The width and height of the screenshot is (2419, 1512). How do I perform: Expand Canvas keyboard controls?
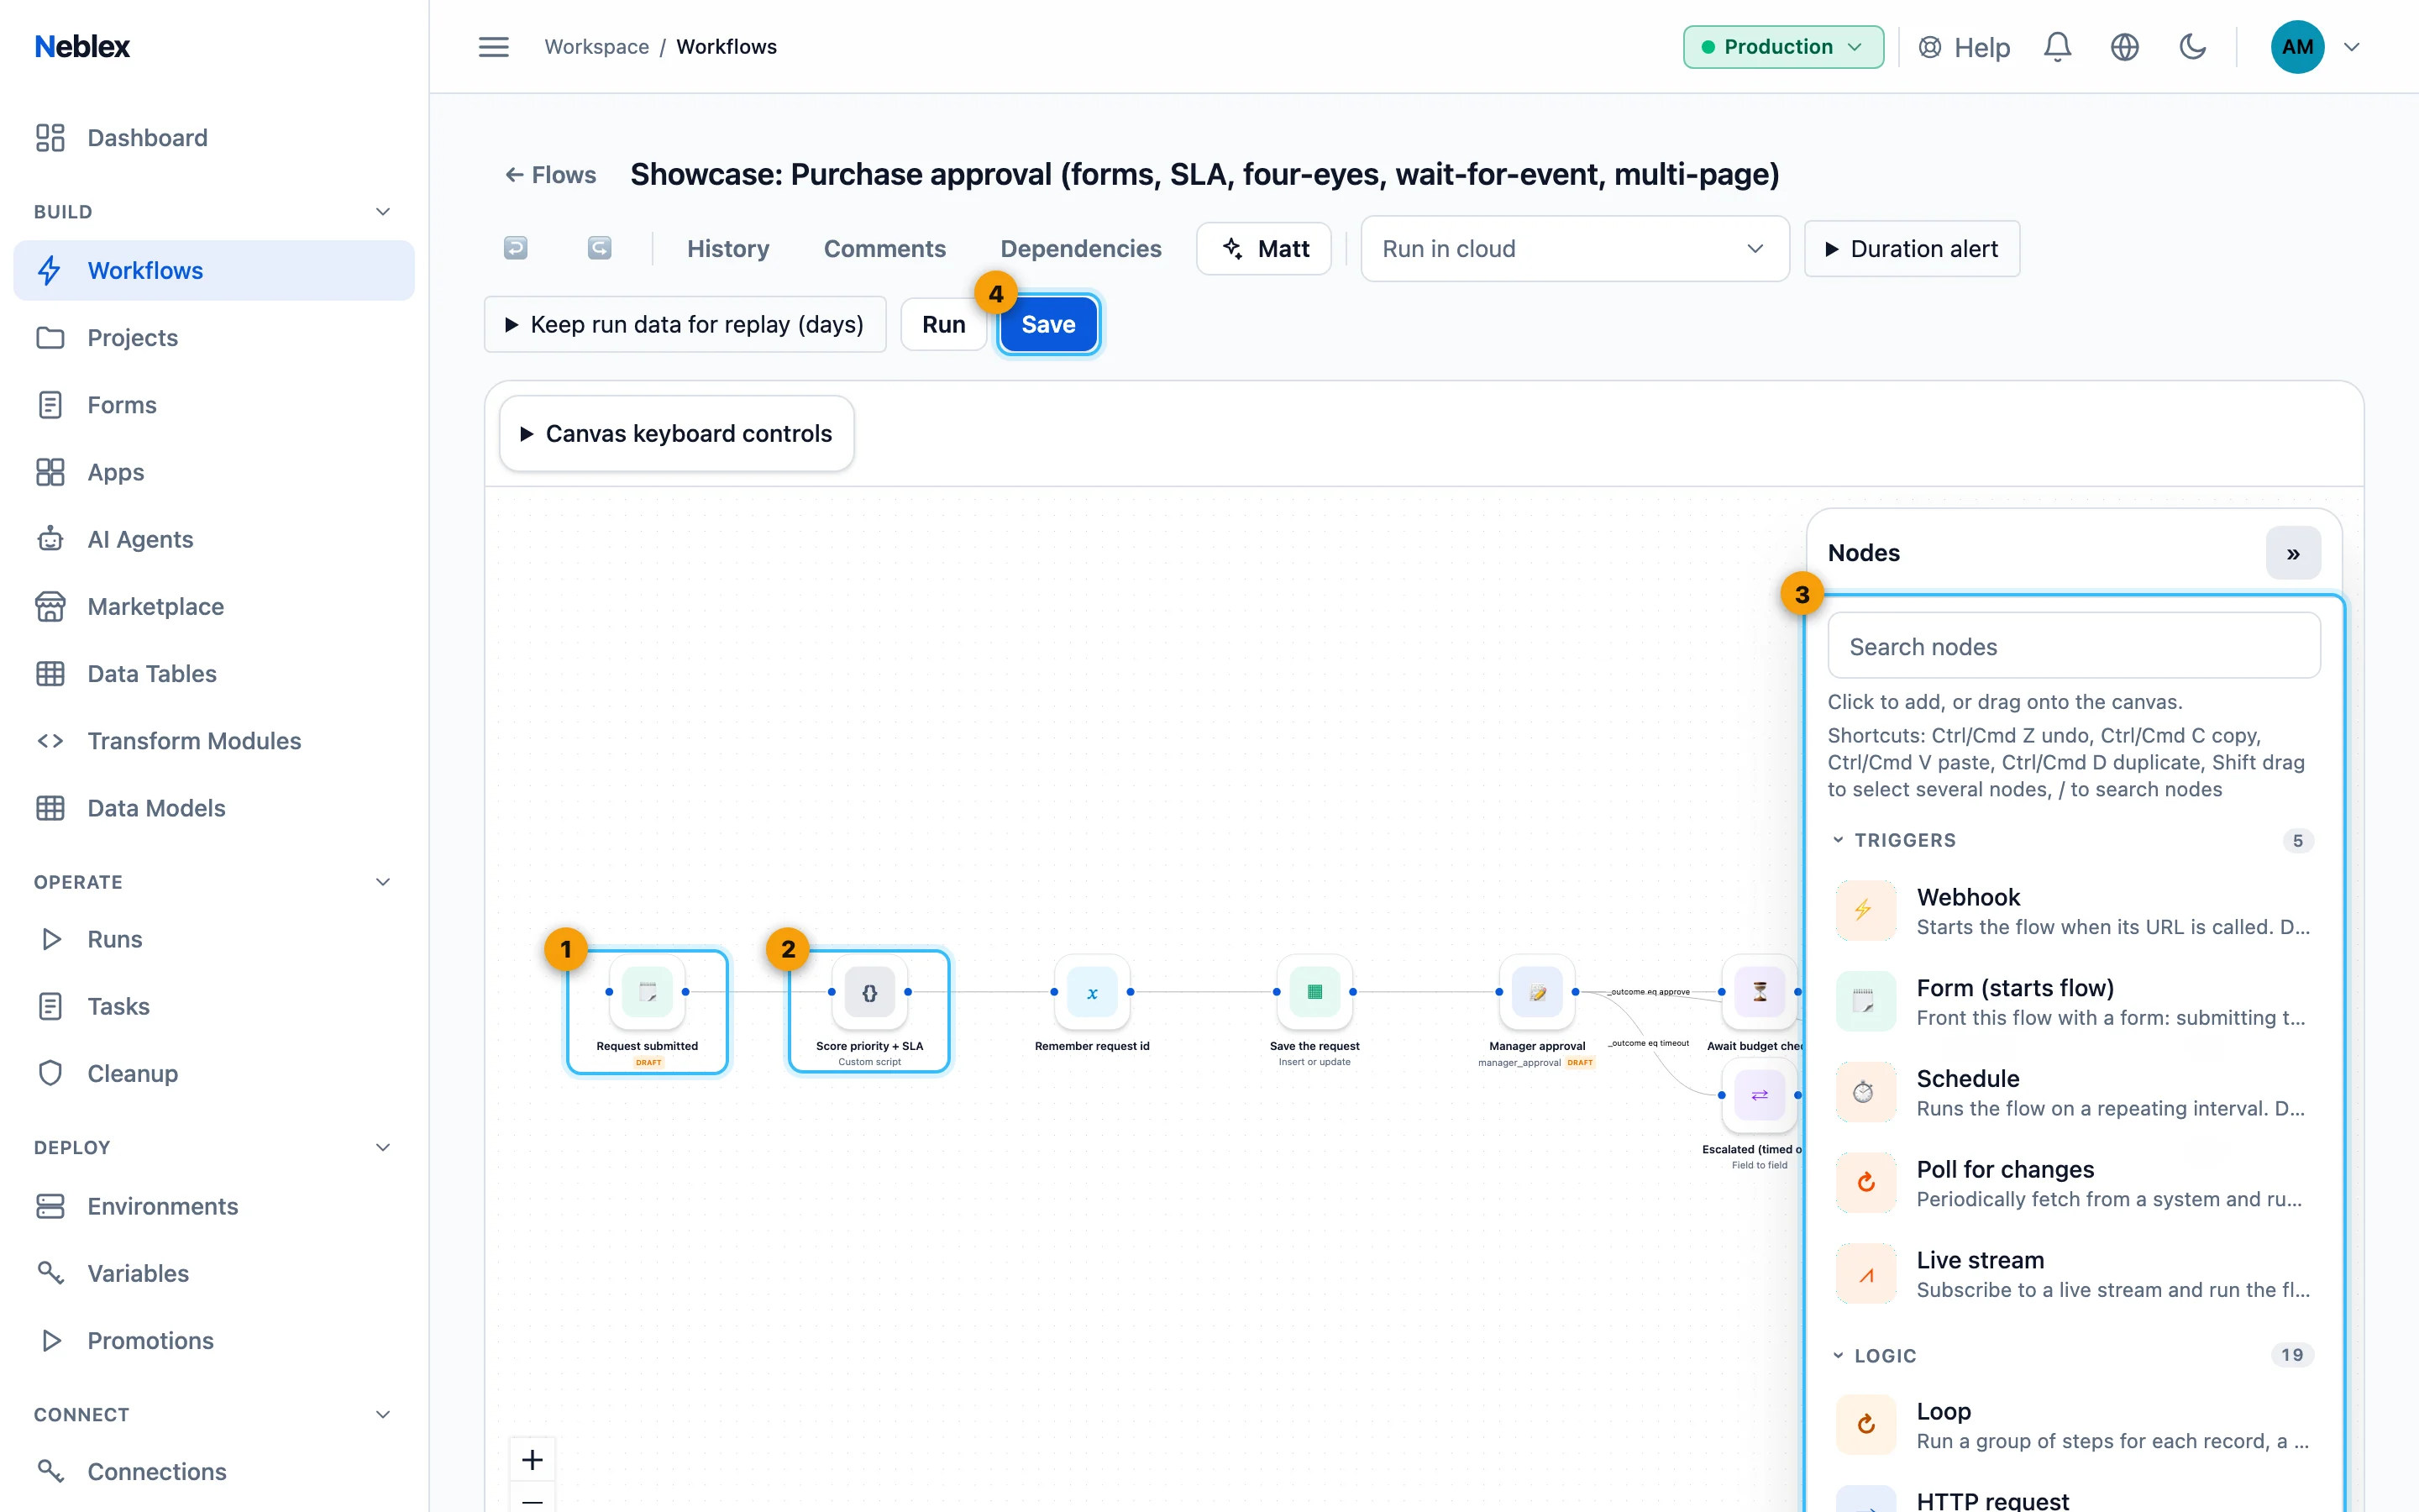(x=677, y=433)
